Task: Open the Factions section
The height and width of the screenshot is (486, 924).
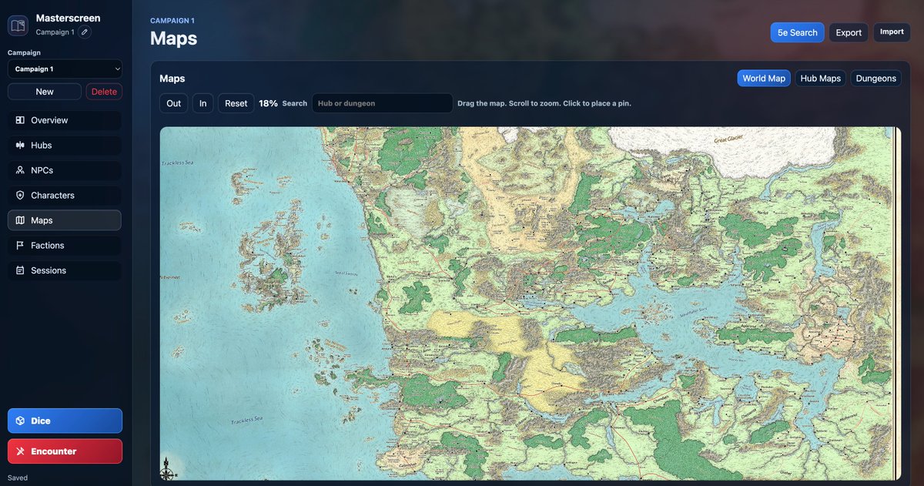Action: point(65,246)
